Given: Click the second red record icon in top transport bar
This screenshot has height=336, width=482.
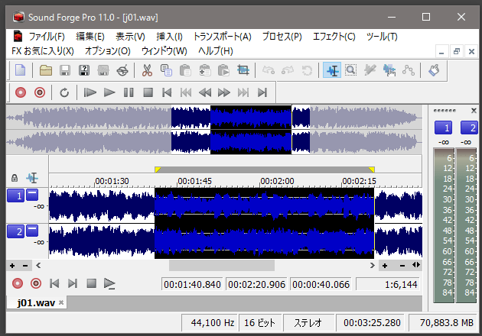Looking at the screenshot, I should pos(40,92).
